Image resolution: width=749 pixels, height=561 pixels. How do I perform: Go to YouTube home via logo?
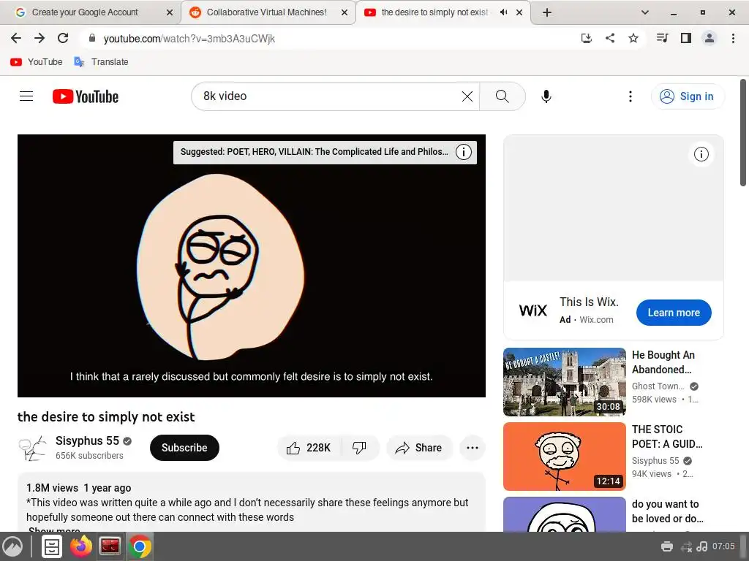(x=86, y=96)
